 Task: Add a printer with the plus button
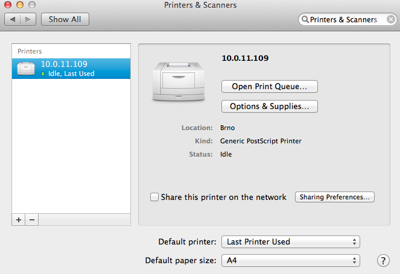click(x=19, y=220)
